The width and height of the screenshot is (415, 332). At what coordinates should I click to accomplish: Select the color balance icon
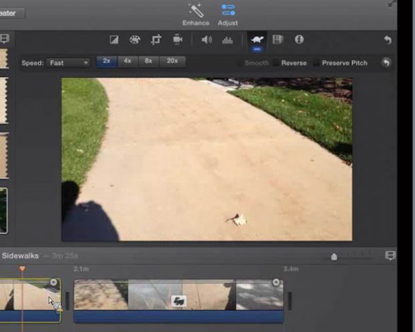click(x=115, y=40)
